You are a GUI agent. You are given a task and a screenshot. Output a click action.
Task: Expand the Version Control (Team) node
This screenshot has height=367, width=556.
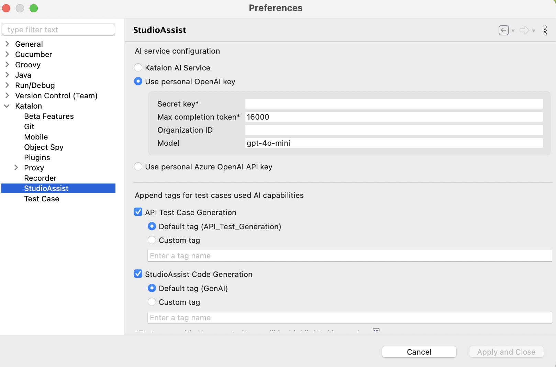pyautogui.click(x=7, y=95)
